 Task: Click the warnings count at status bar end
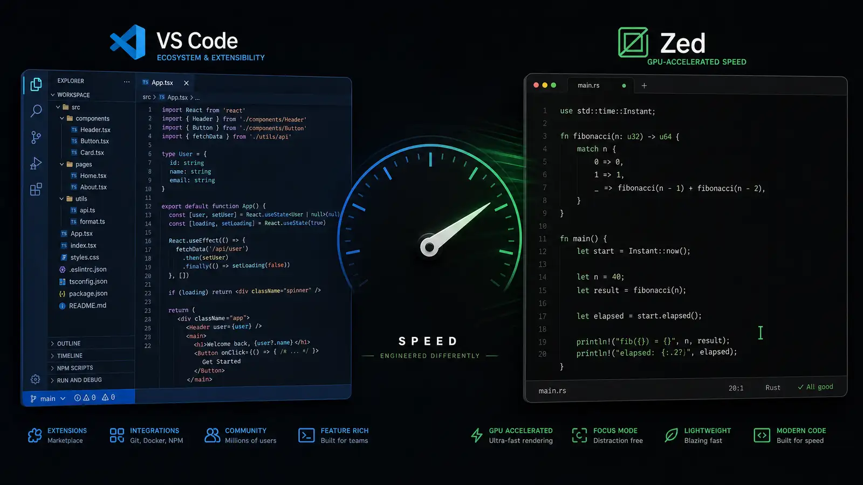click(x=108, y=397)
